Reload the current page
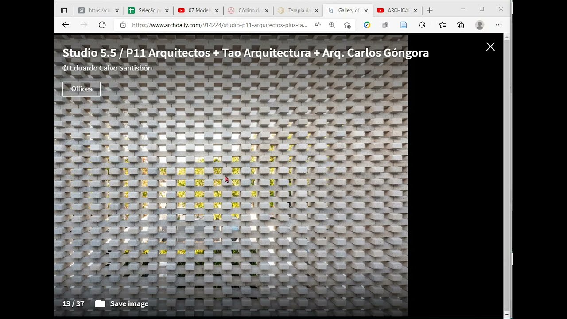This screenshot has height=319, width=567. (x=102, y=25)
